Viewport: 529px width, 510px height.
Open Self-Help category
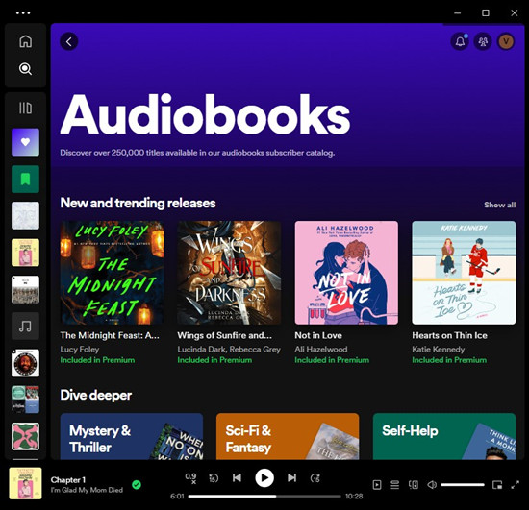(444, 436)
